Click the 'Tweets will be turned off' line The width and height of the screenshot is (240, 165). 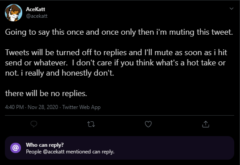pyautogui.click(x=116, y=52)
